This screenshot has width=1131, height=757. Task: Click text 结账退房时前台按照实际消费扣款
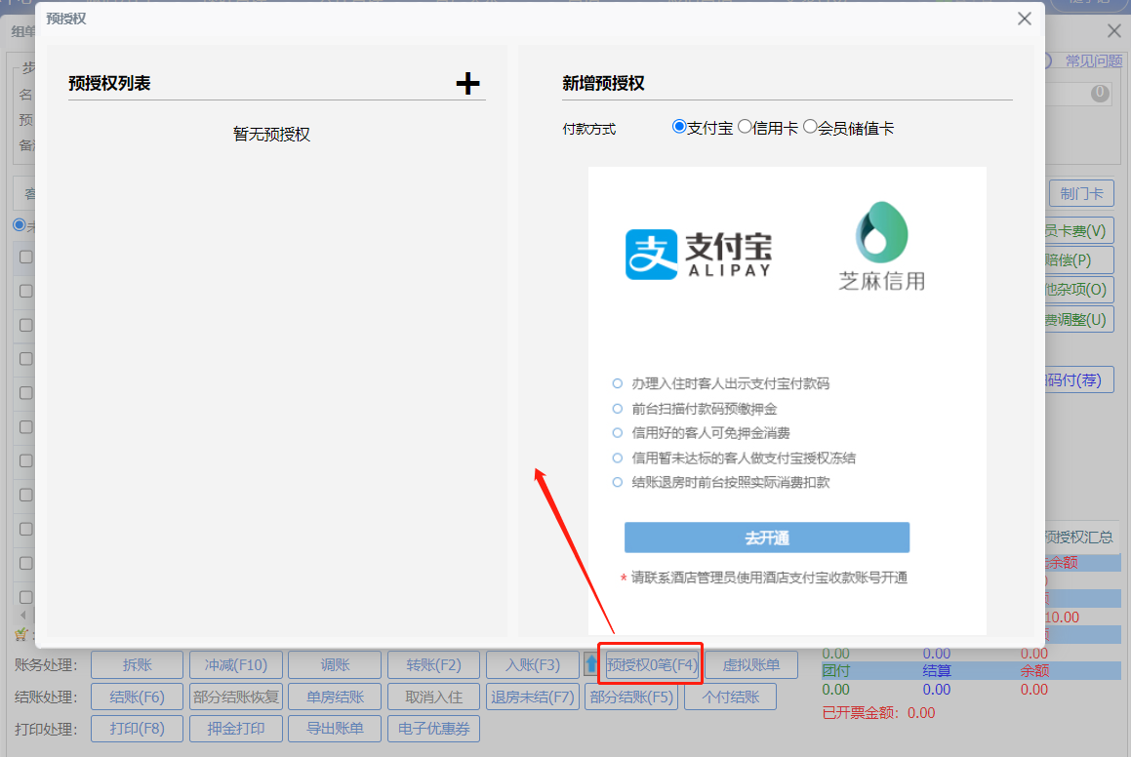point(731,482)
